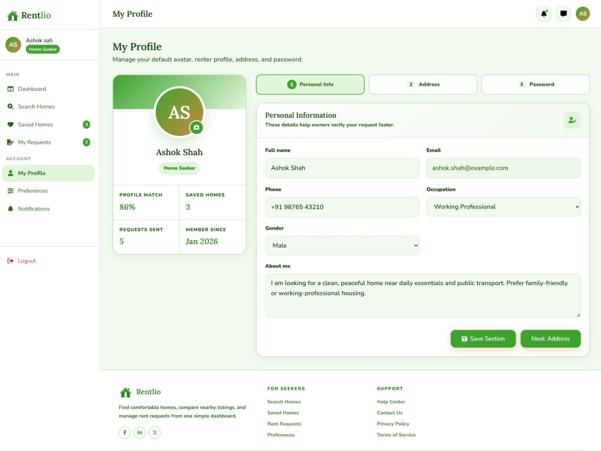Click the edit profile icon in Personal Information
The height and width of the screenshot is (451, 601).
(572, 120)
